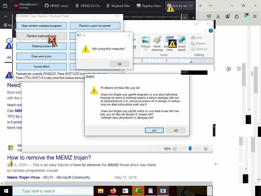Toggle Tunnel effect payload
261x196 pixels.
(42, 67)
